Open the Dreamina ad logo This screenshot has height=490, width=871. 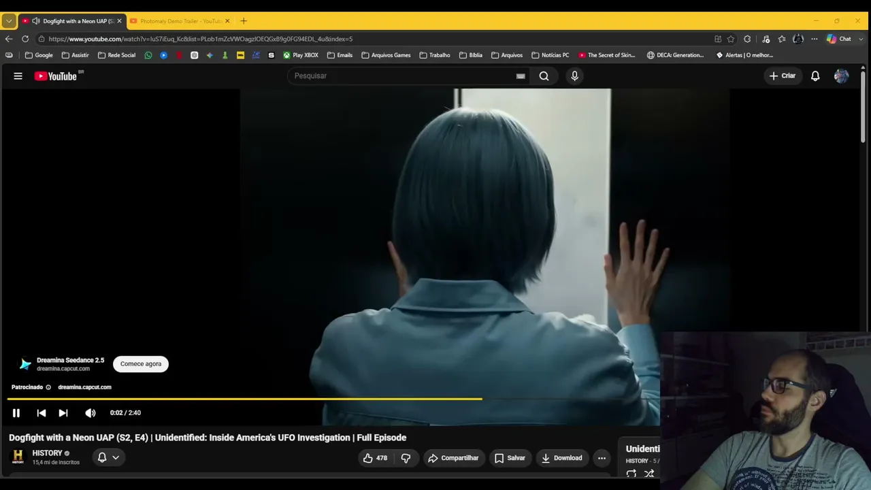[25, 364]
